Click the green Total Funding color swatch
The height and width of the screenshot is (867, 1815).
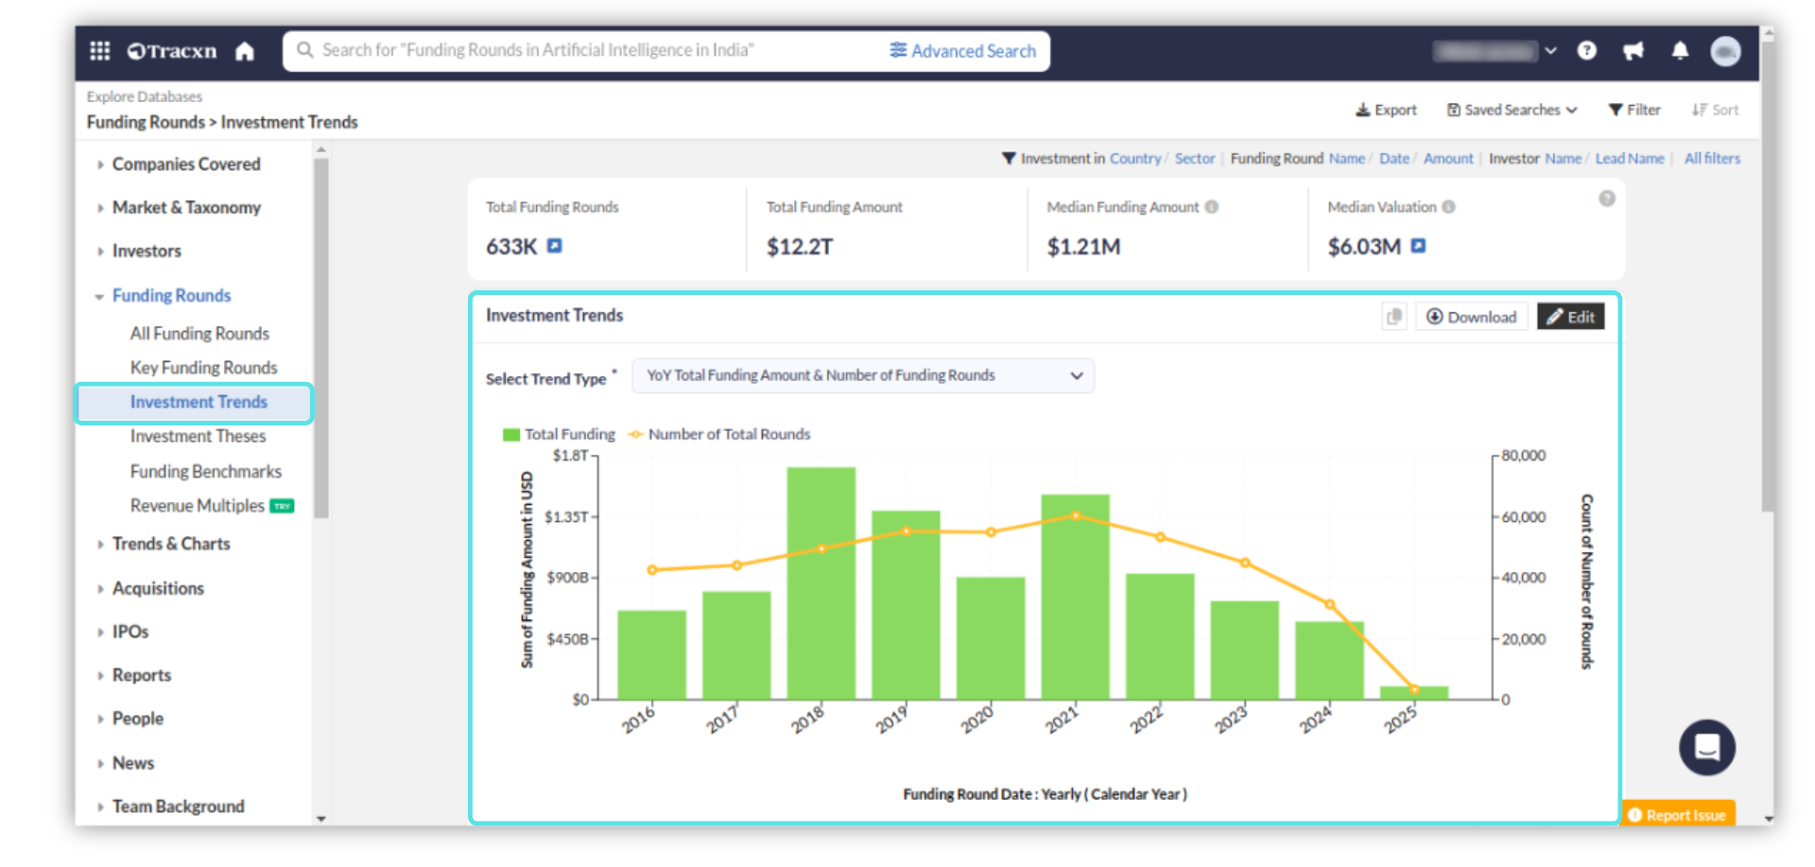pyautogui.click(x=511, y=435)
